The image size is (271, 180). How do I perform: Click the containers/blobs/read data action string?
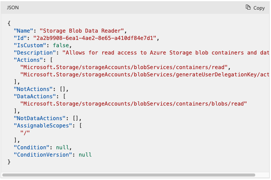tap(133, 104)
